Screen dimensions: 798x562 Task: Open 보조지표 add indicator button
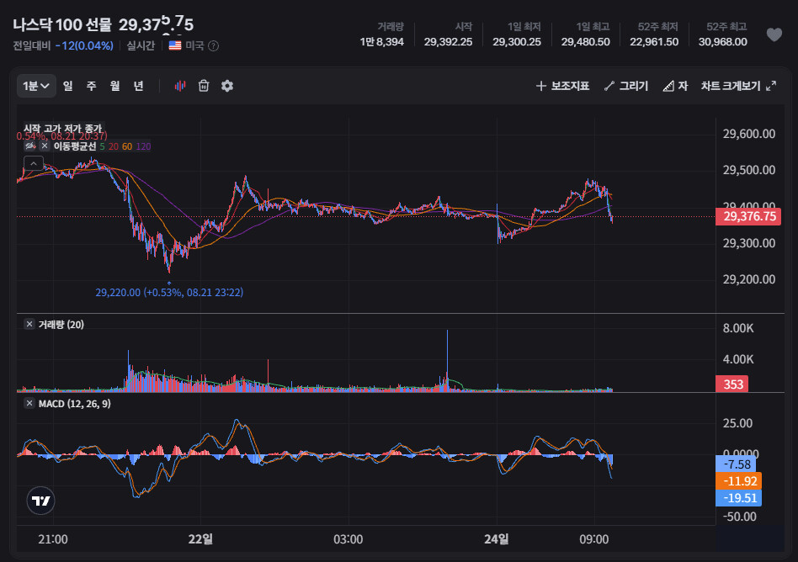pyautogui.click(x=562, y=86)
